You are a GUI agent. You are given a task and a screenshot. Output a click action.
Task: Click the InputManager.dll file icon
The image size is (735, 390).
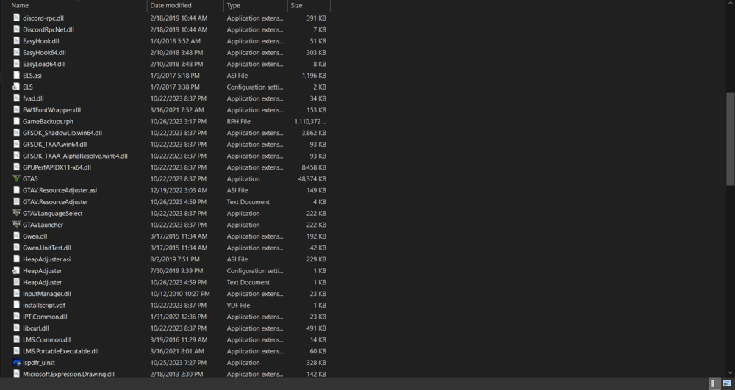pos(16,294)
